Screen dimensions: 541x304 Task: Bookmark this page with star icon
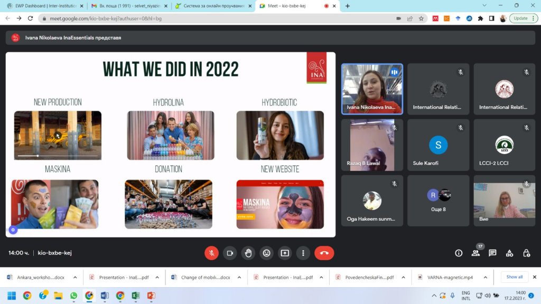tap(421, 18)
